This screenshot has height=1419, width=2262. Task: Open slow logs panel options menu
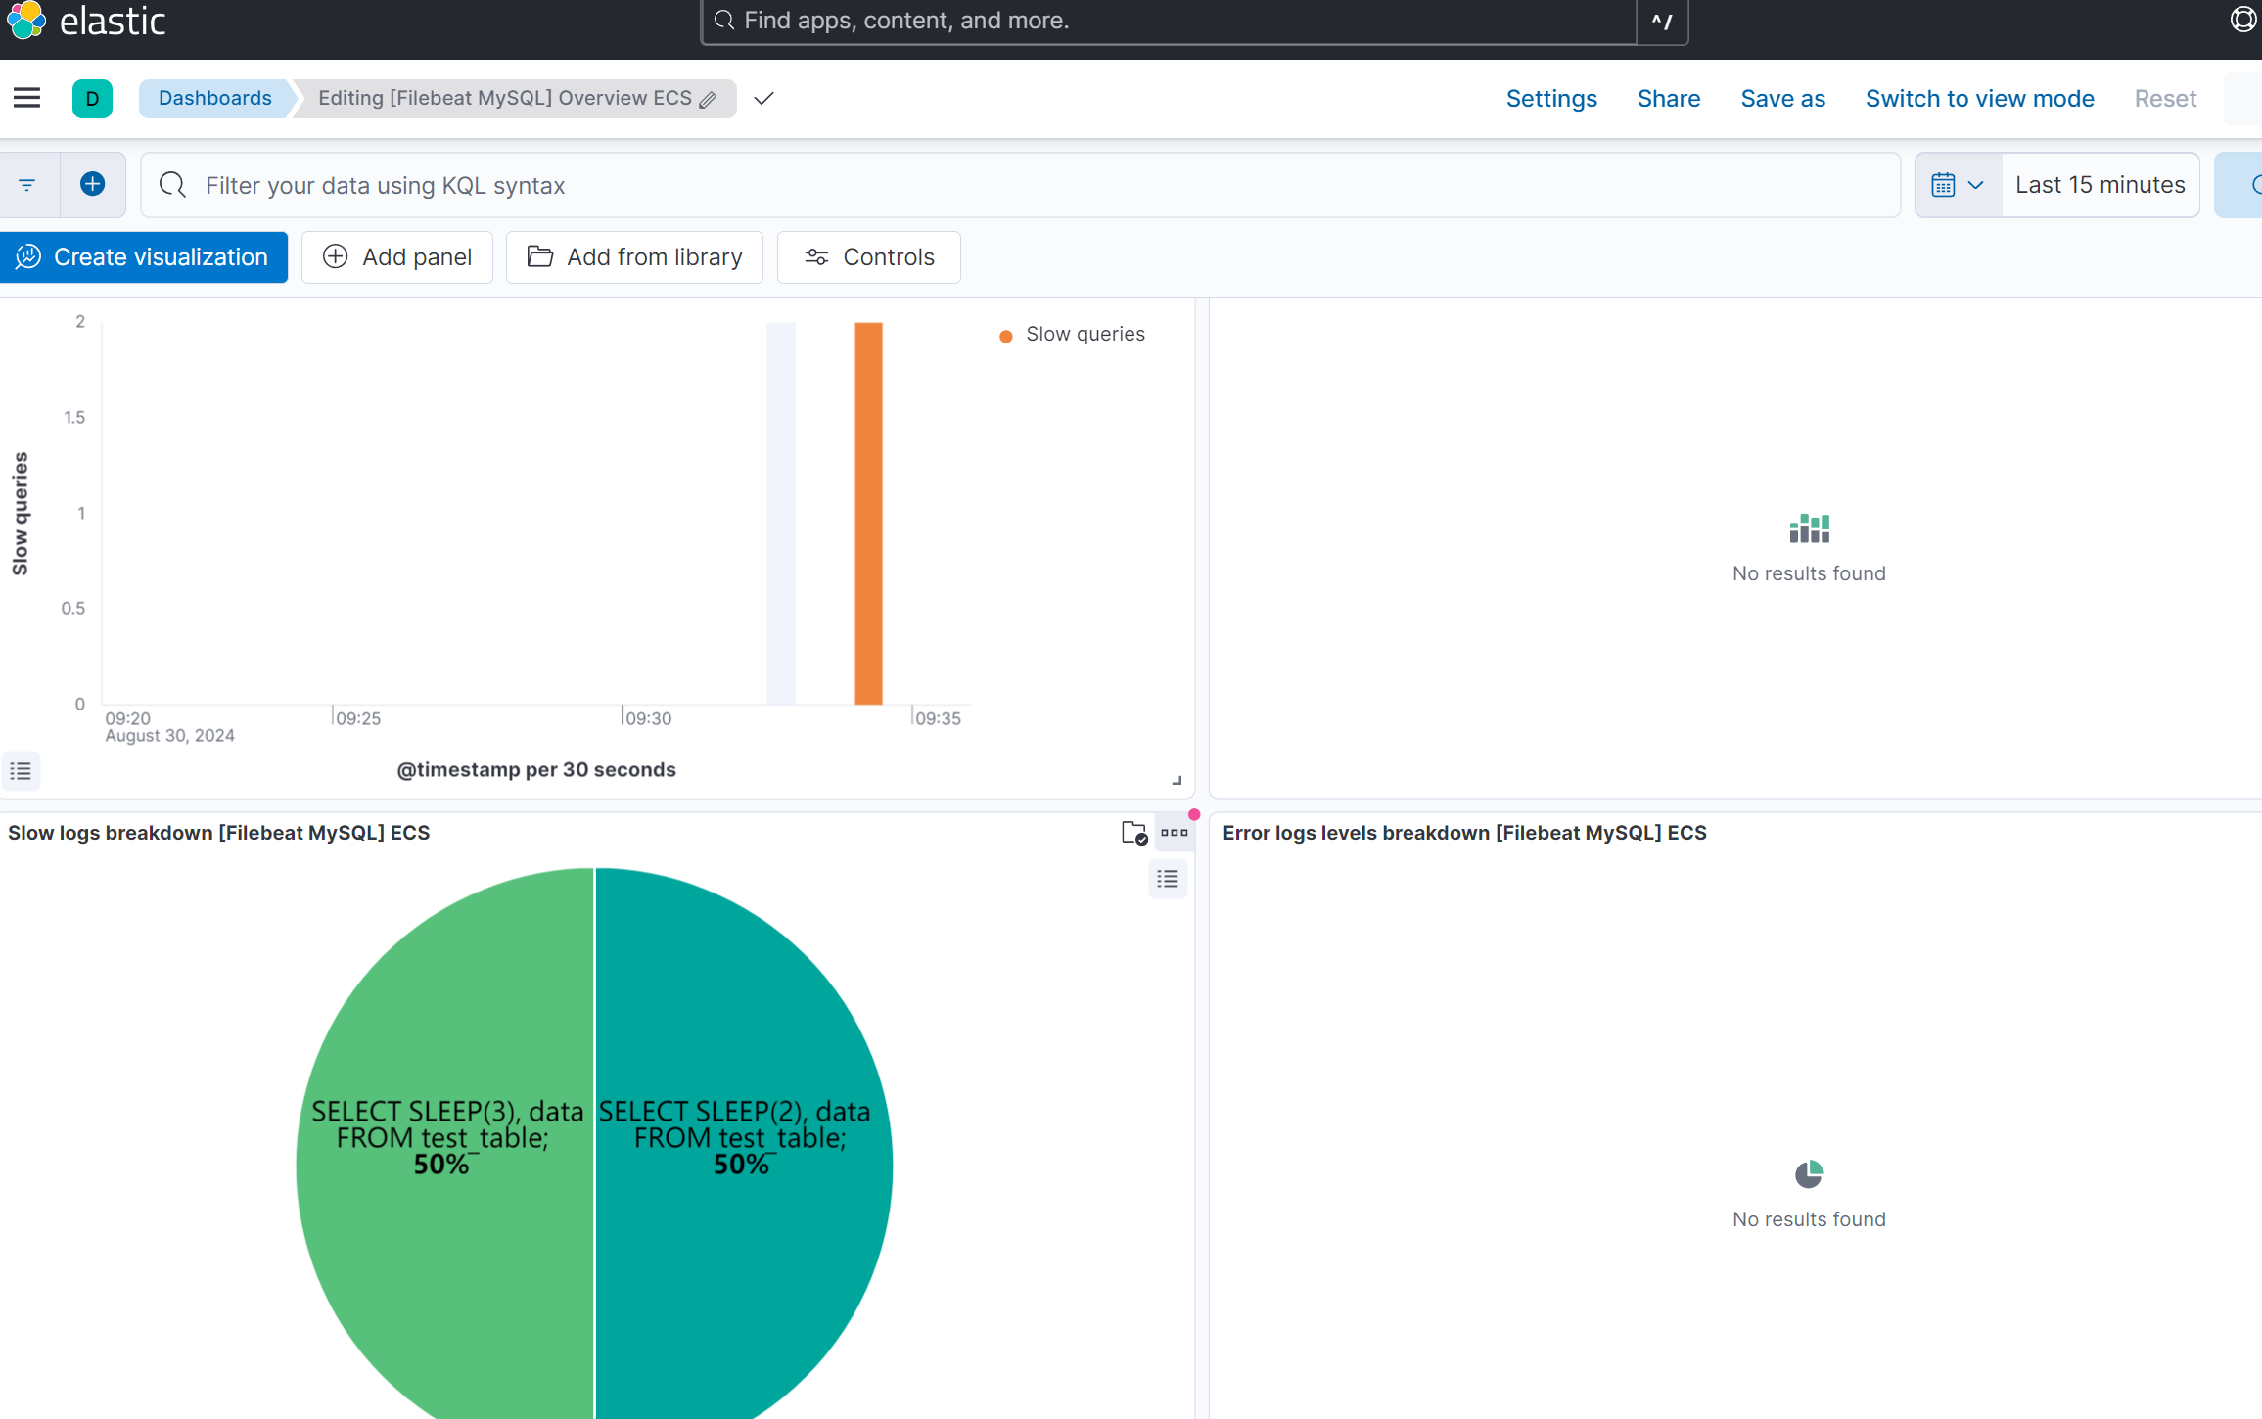1175,833
